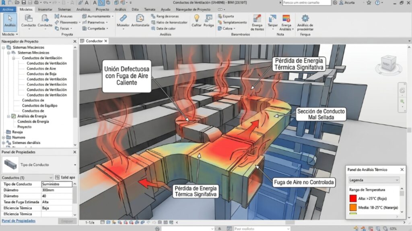Viewport: 412px width, 231px height.
Task: Click the Monelor measure icon
Action: 123,19
